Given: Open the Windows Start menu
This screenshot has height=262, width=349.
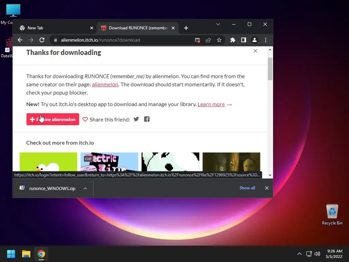Looking at the screenshot, I should [11, 254].
